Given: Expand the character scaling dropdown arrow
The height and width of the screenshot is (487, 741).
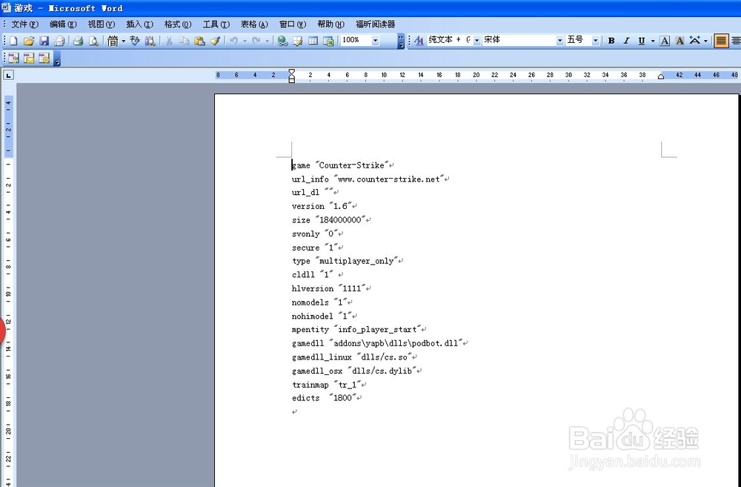Looking at the screenshot, I should [x=705, y=41].
